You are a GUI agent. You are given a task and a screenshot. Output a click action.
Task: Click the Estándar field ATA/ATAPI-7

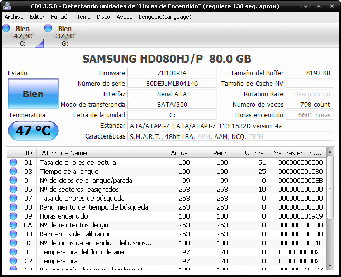[230, 126]
